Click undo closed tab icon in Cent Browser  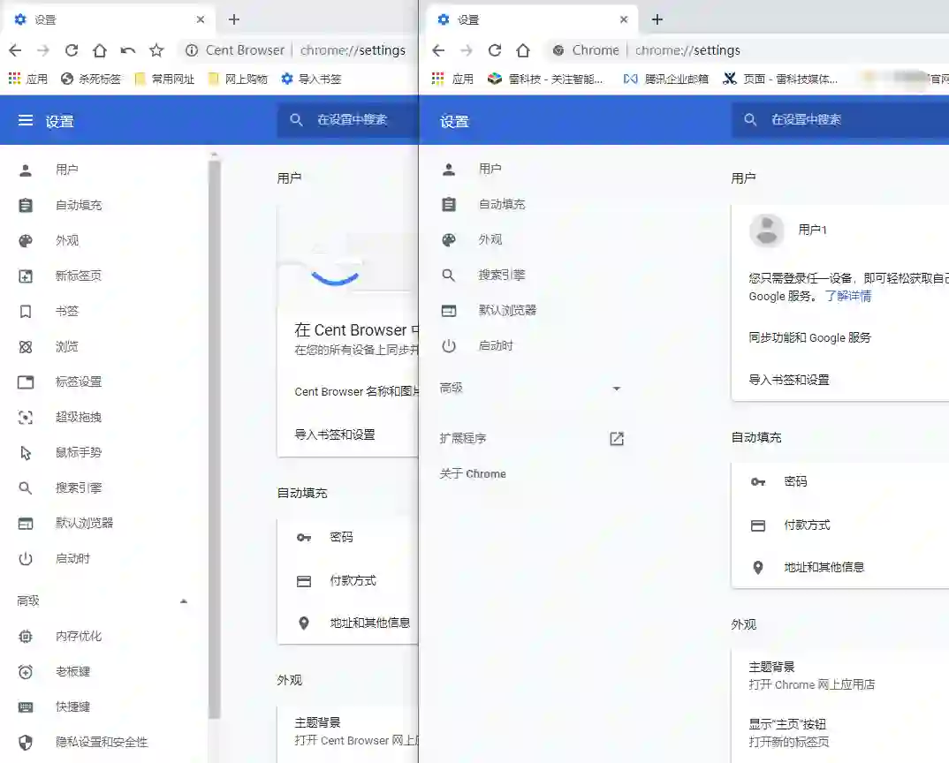(x=128, y=50)
